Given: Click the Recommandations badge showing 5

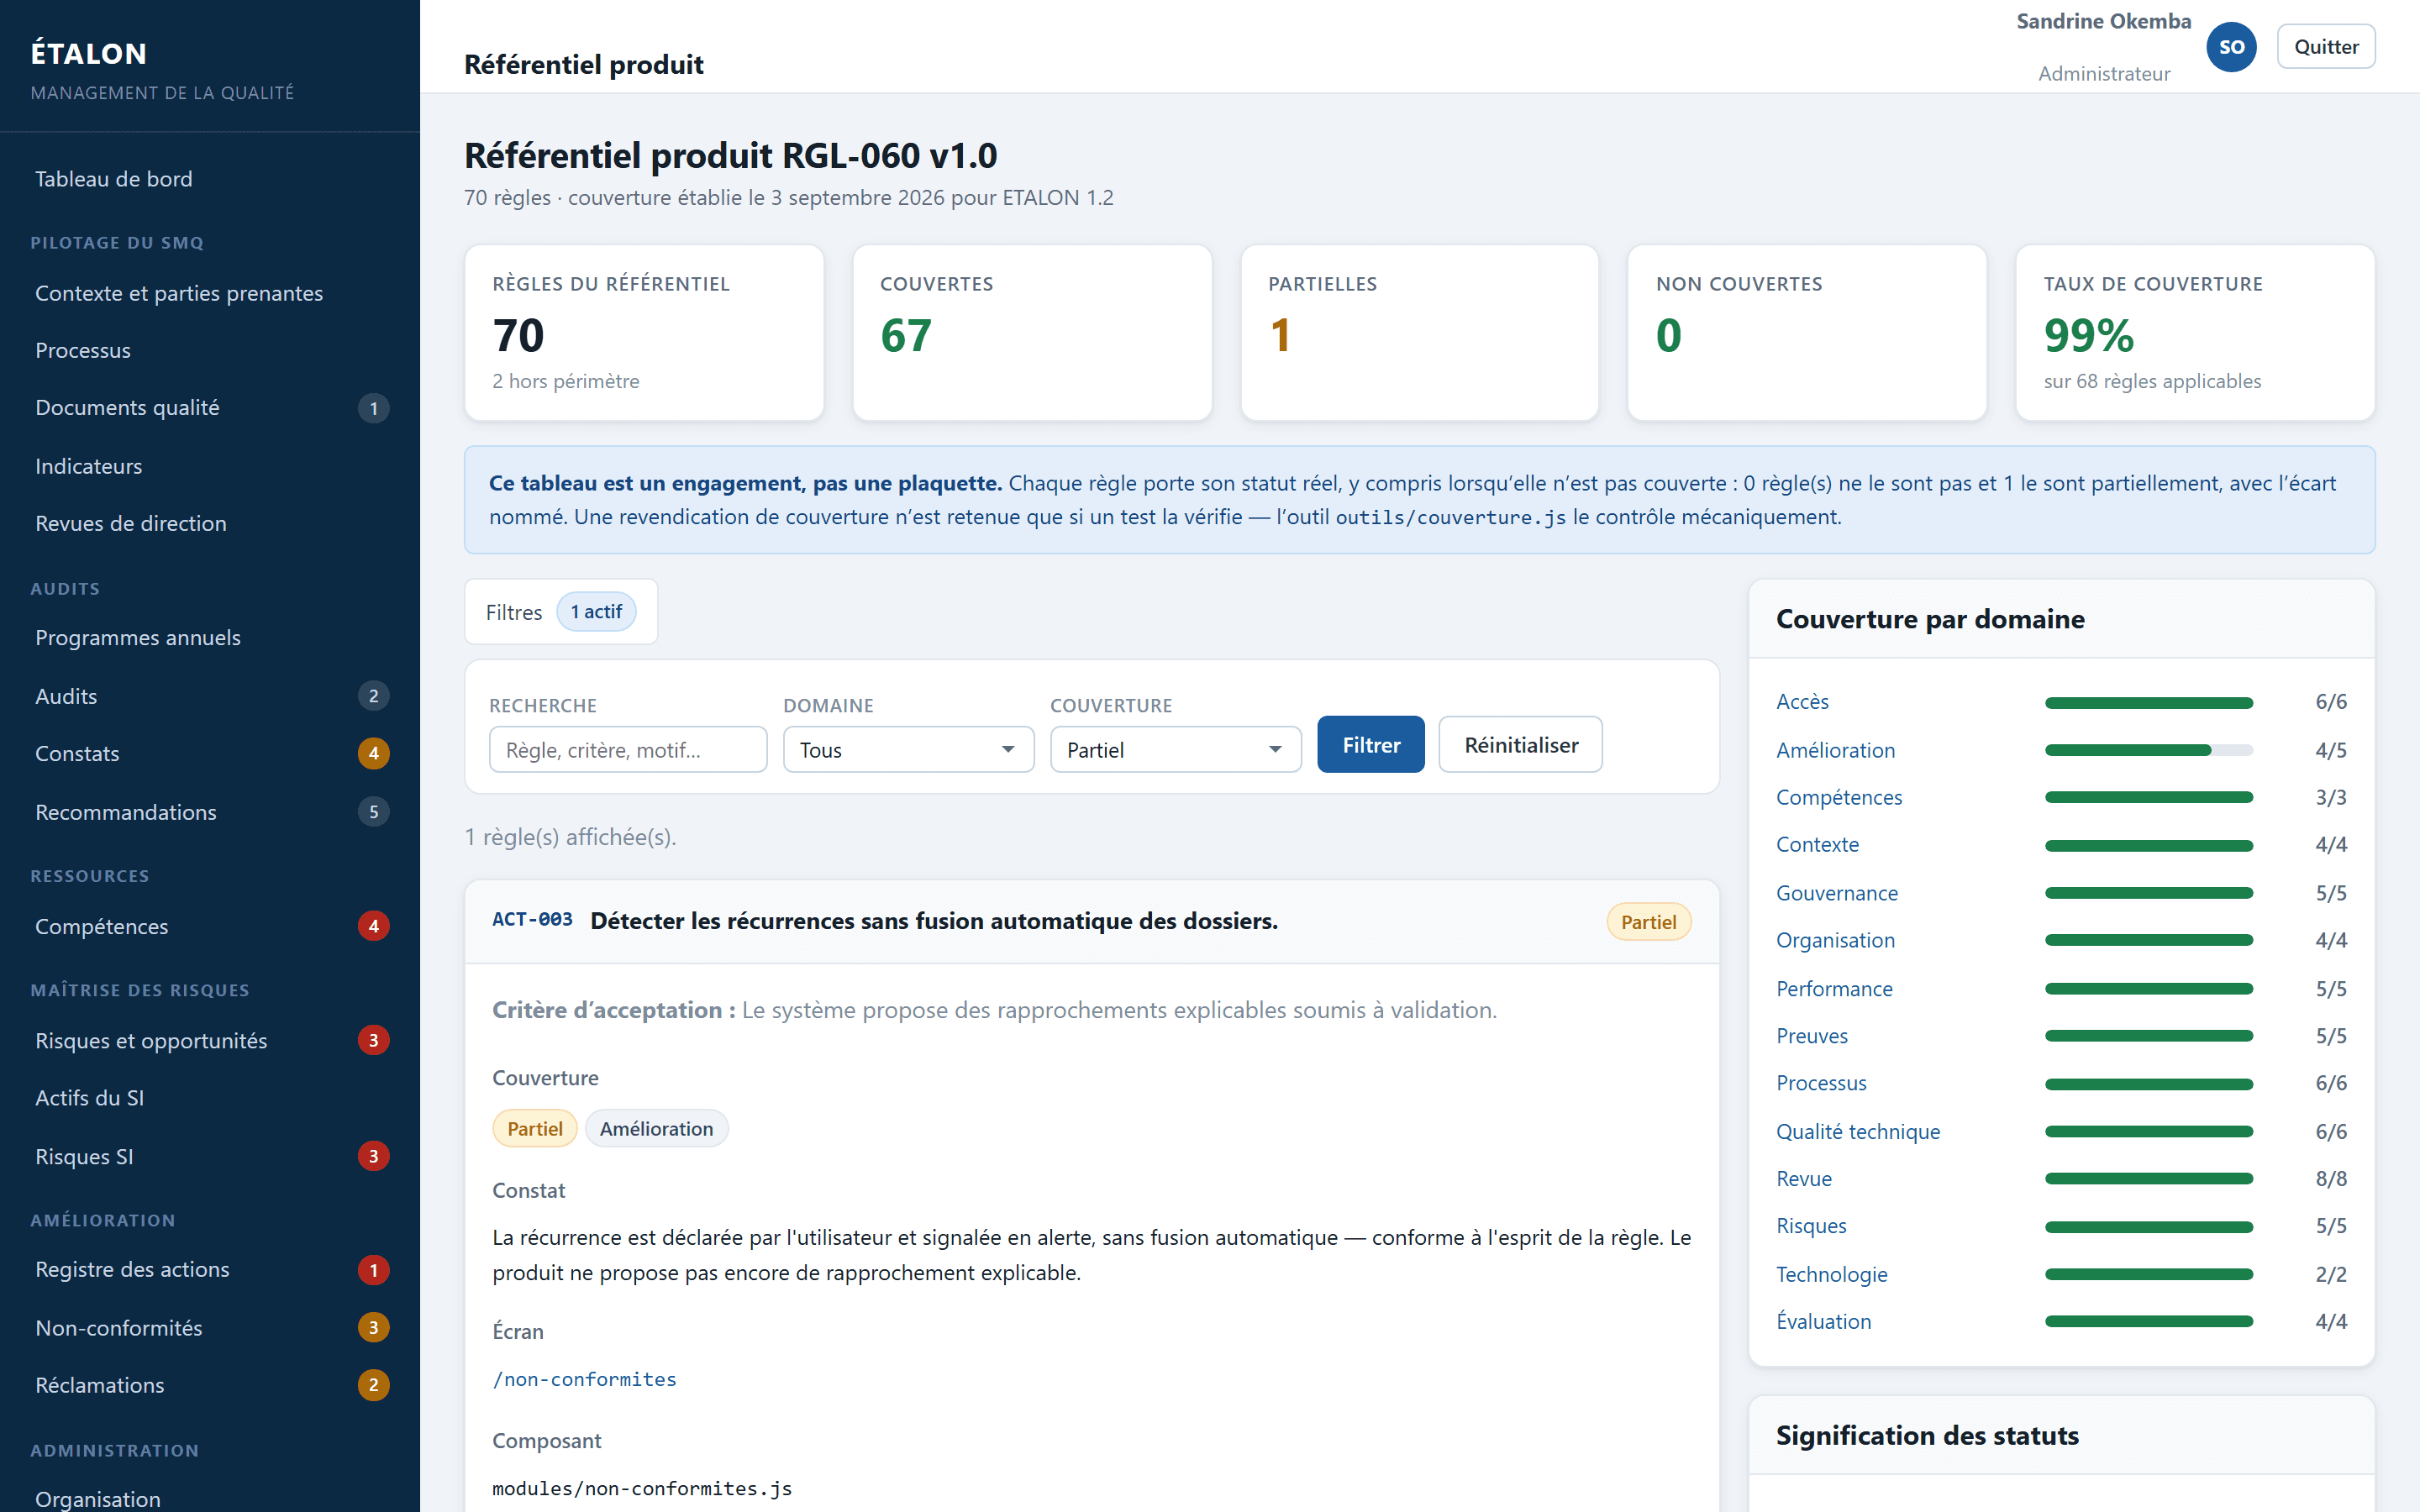Looking at the screenshot, I should (373, 812).
